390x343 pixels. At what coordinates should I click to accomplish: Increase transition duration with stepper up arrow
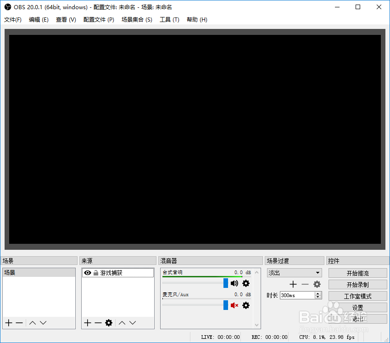(317, 293)
